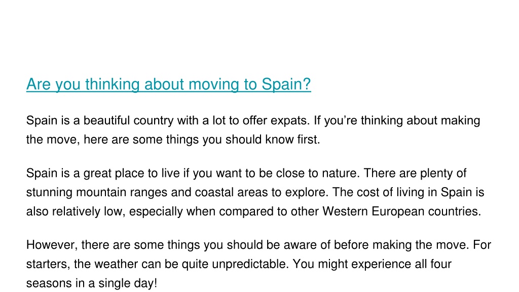This screenshot has width=519, height=292.
Task: Click the word 'country' in the first paragraph
Action: coord(153,121)
